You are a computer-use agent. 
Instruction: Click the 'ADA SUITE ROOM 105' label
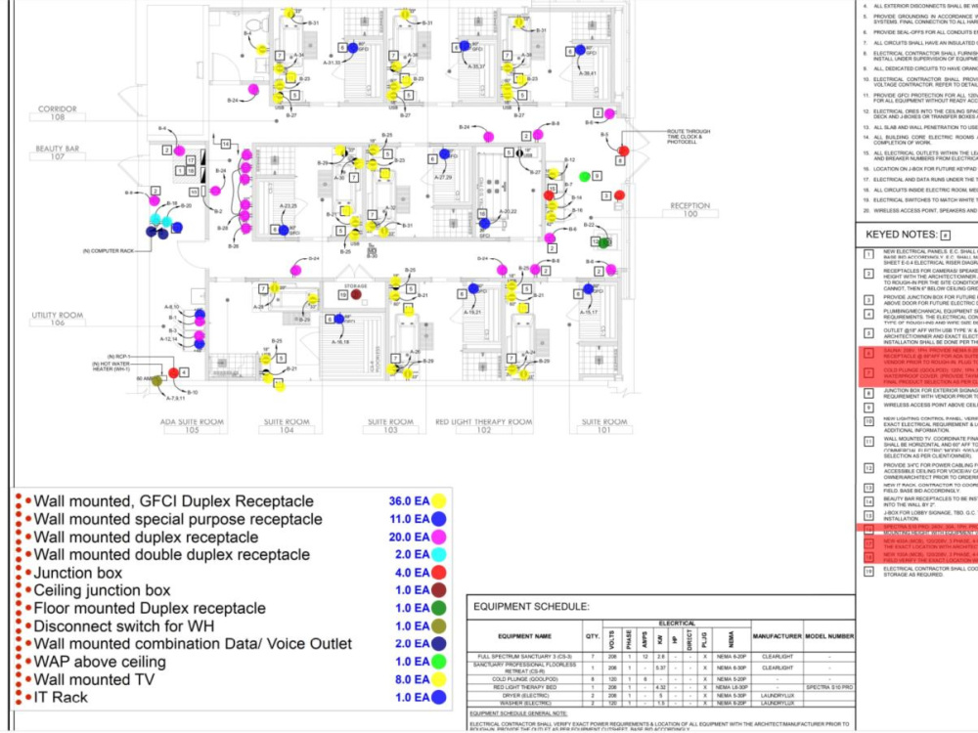pyautogui.click(x=192, y=426)
